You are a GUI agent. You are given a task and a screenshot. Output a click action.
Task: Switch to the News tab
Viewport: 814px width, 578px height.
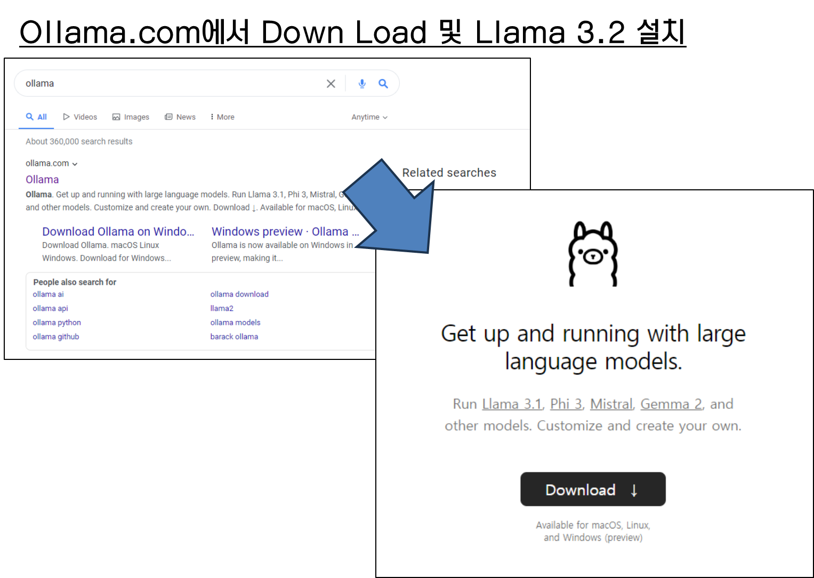tap(180, 117)
